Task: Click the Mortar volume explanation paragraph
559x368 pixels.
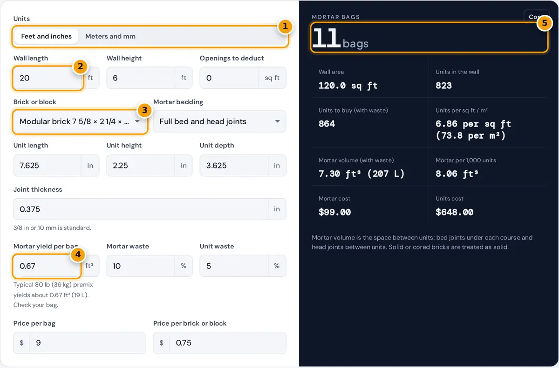Action: click(x=422, y=242)
